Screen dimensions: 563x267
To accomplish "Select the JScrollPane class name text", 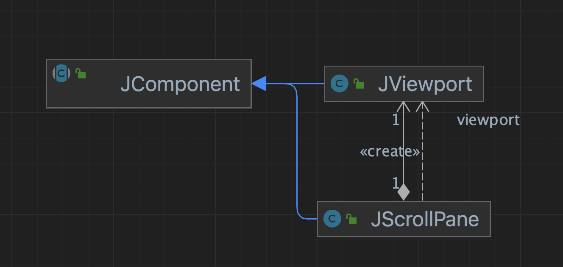I will pos(425,219).
